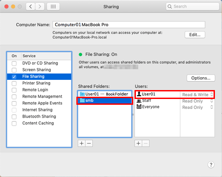The height and width of the screenshot is (177, 222).
Task: Show all preferences with the grid icon
Action: coord(53,7)
